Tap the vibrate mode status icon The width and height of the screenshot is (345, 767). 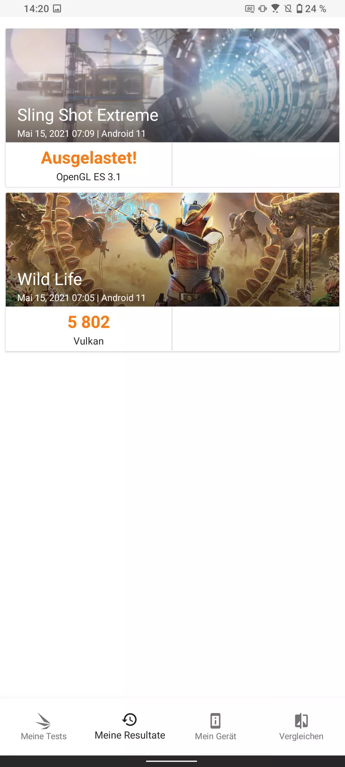click(263, 9)
